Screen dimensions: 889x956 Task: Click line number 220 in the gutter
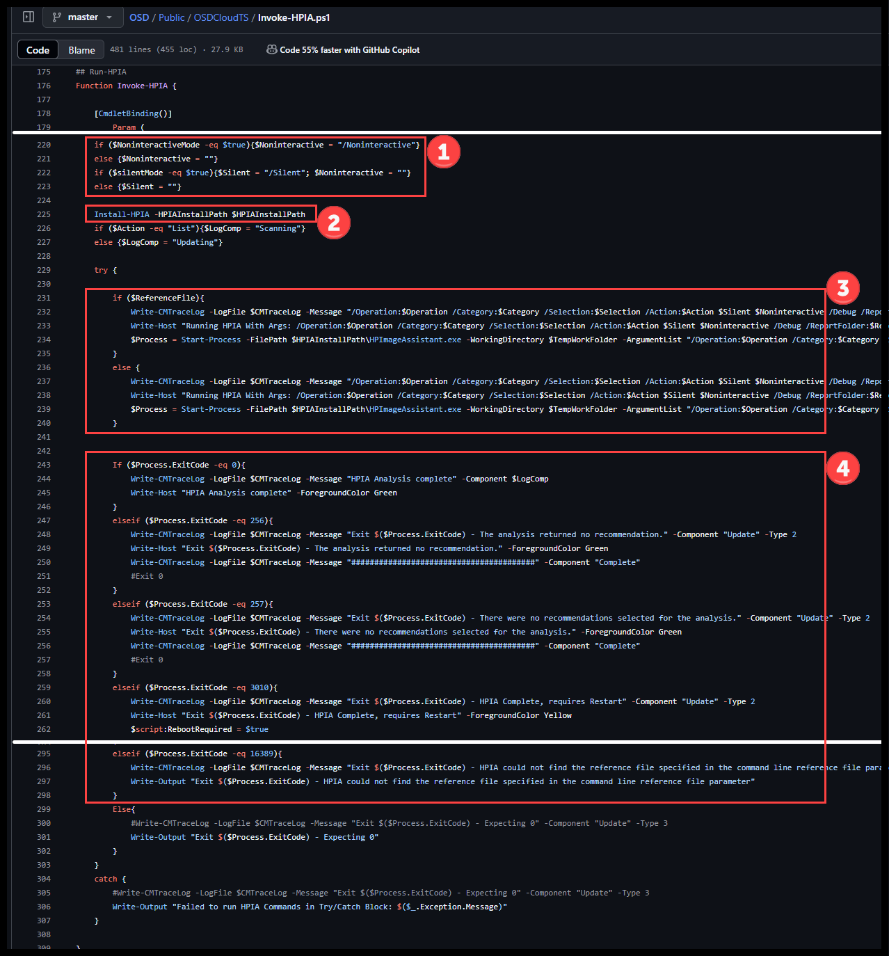tap(43, 144)
